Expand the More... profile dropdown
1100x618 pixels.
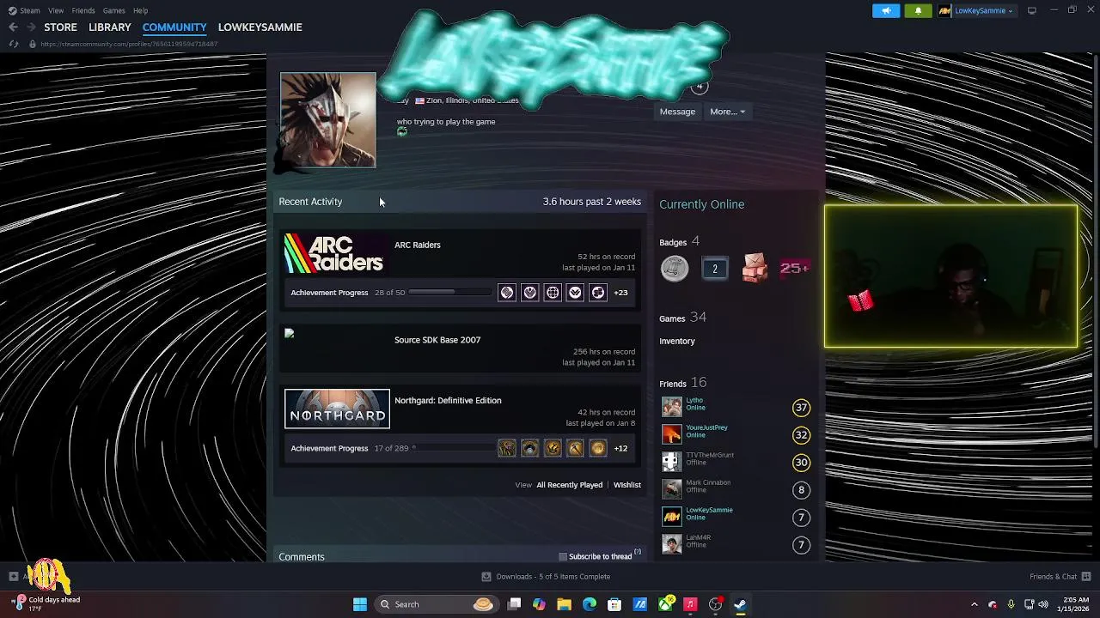(727, 112)
